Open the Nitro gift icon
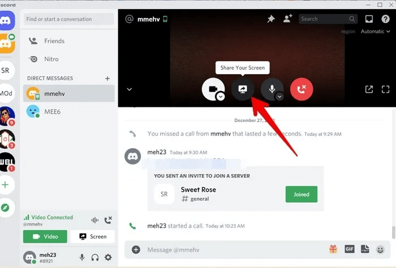 point(333,249)
